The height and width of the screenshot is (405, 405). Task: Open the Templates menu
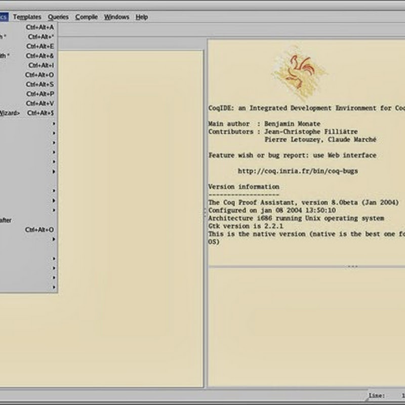(x=27, y=17)
